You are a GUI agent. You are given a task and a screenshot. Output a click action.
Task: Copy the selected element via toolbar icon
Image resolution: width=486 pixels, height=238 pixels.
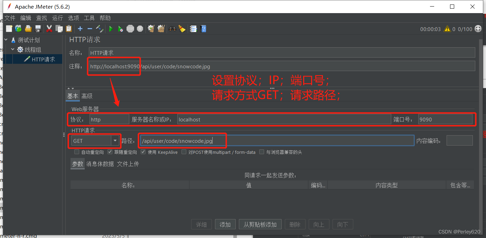(x=59, y=29)
